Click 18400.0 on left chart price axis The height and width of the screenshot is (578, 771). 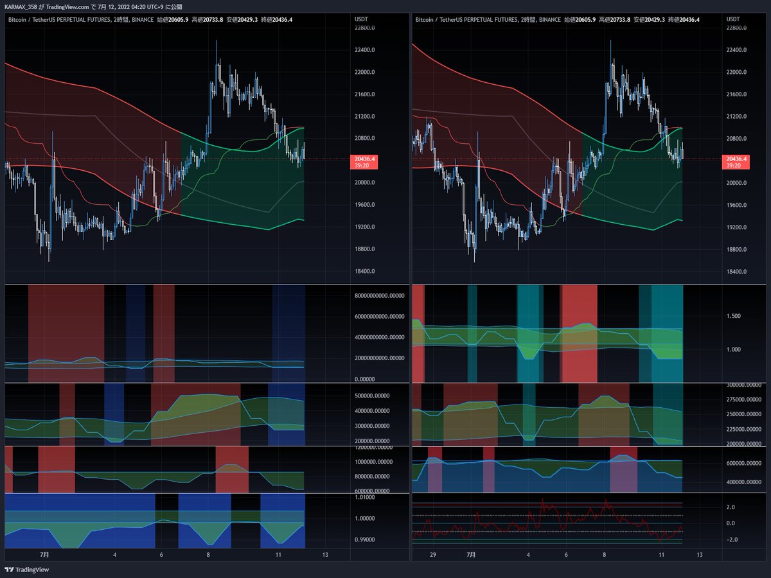click(365, 272)
